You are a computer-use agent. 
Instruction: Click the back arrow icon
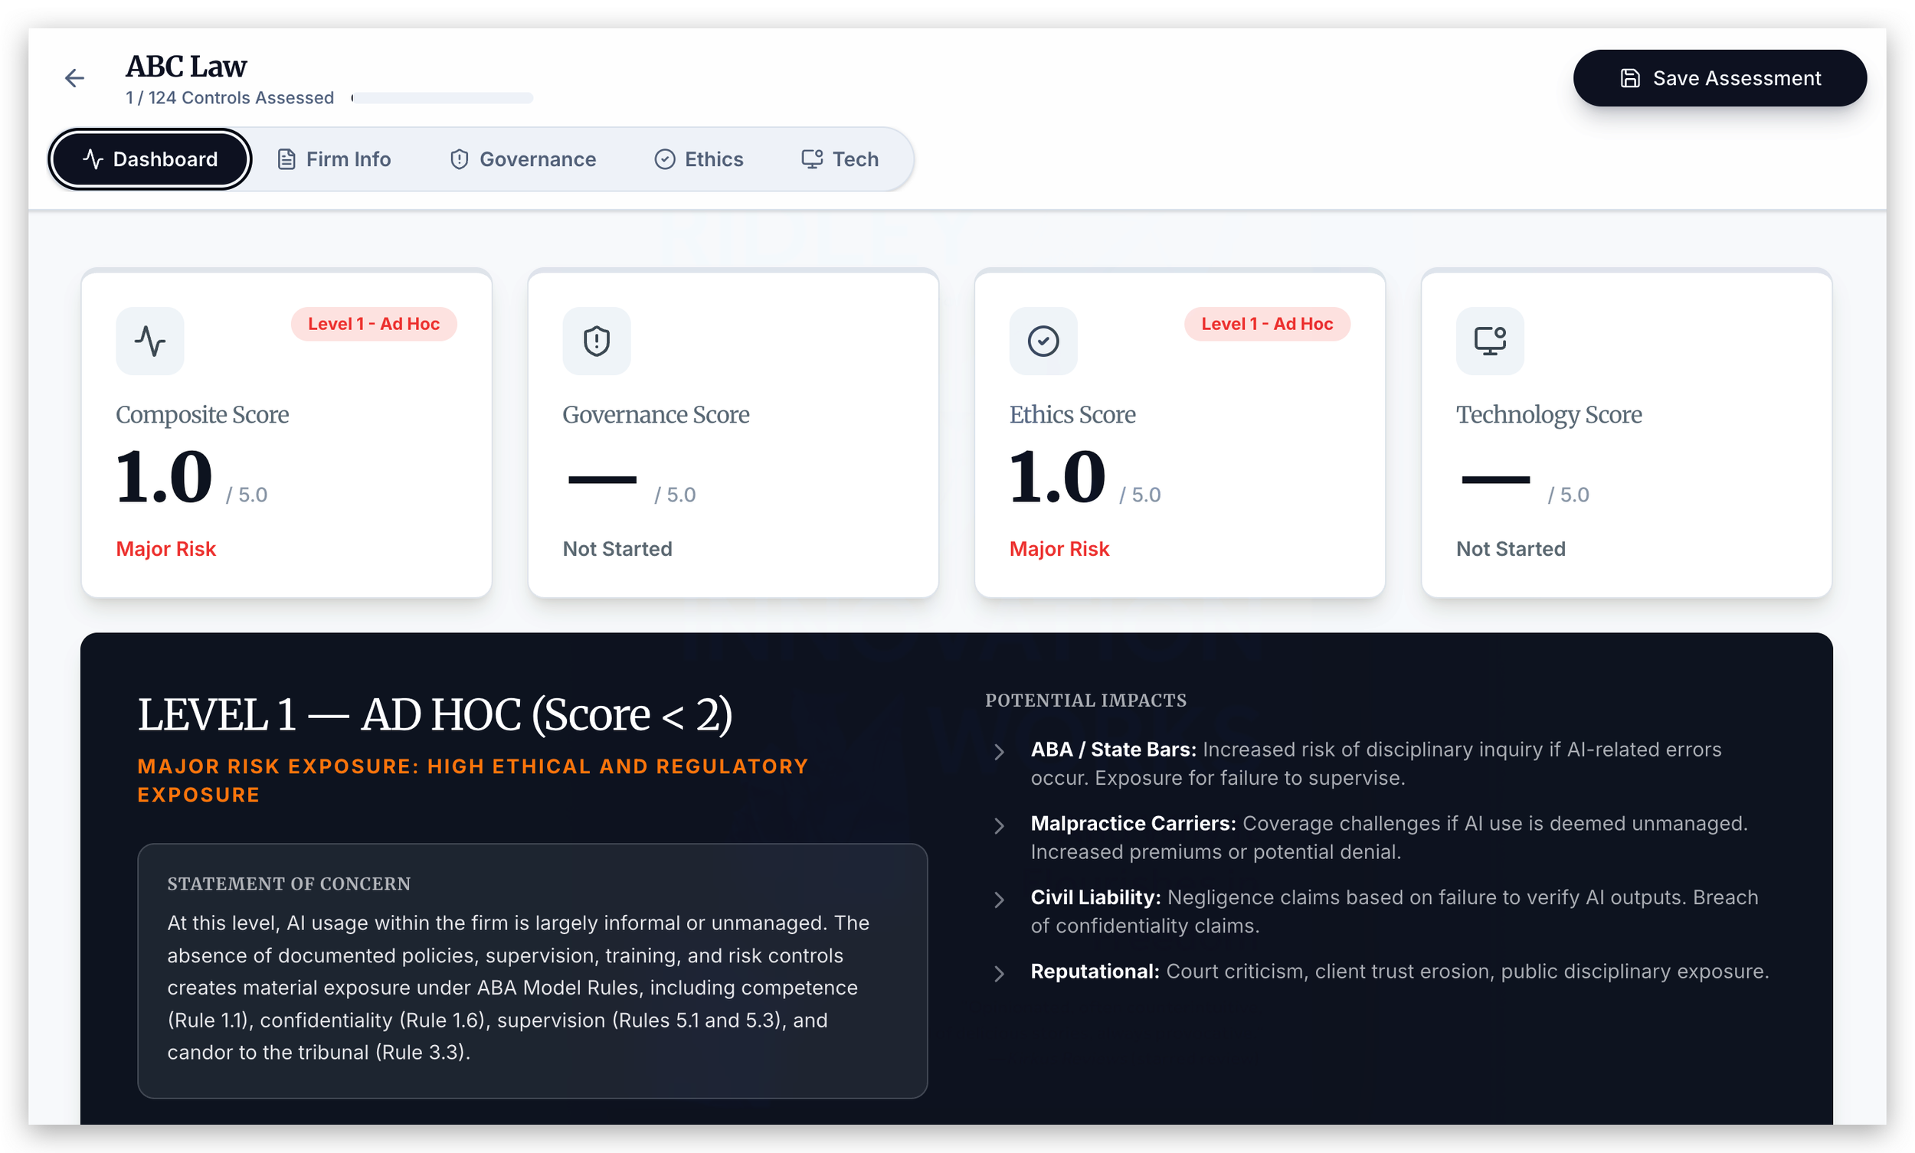(x=74, y=77)
